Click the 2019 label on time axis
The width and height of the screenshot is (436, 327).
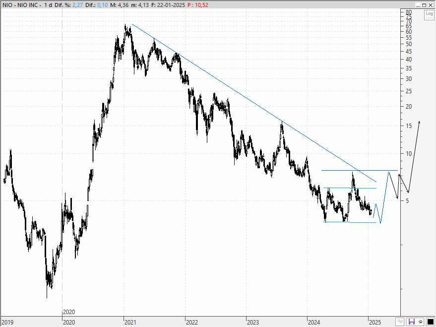pyautogui.click(x=7, y=323)
